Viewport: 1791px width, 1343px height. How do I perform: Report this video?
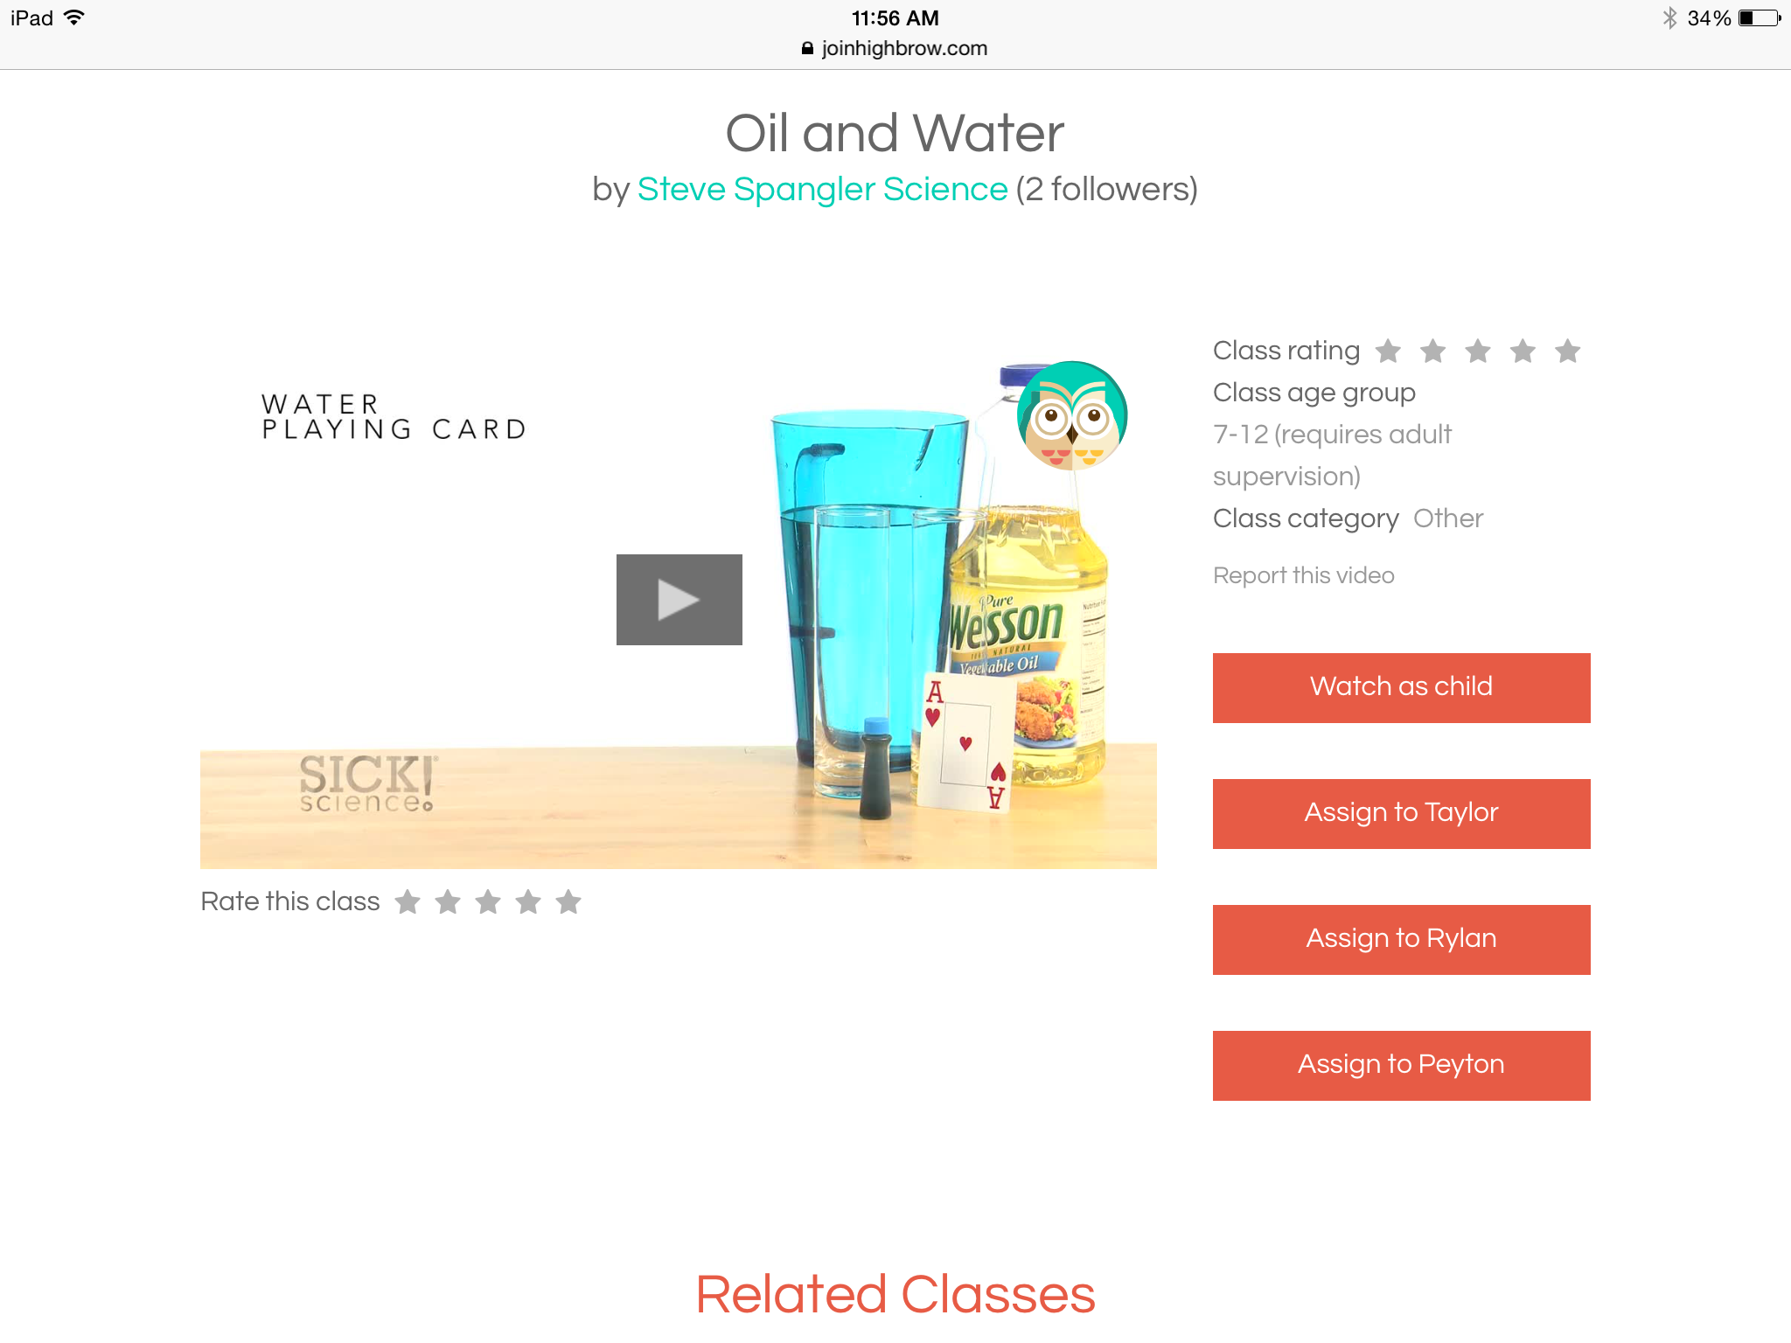coord(1303,575)
